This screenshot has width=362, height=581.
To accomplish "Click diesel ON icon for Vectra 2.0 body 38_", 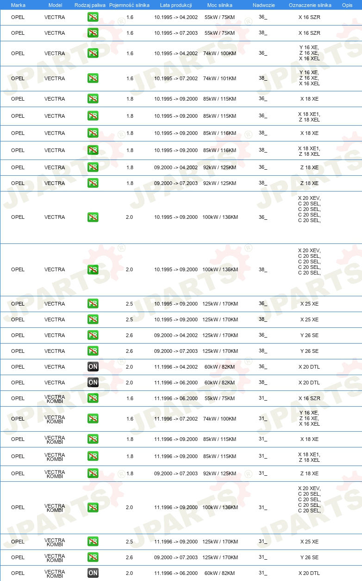I will pos(93,383).
